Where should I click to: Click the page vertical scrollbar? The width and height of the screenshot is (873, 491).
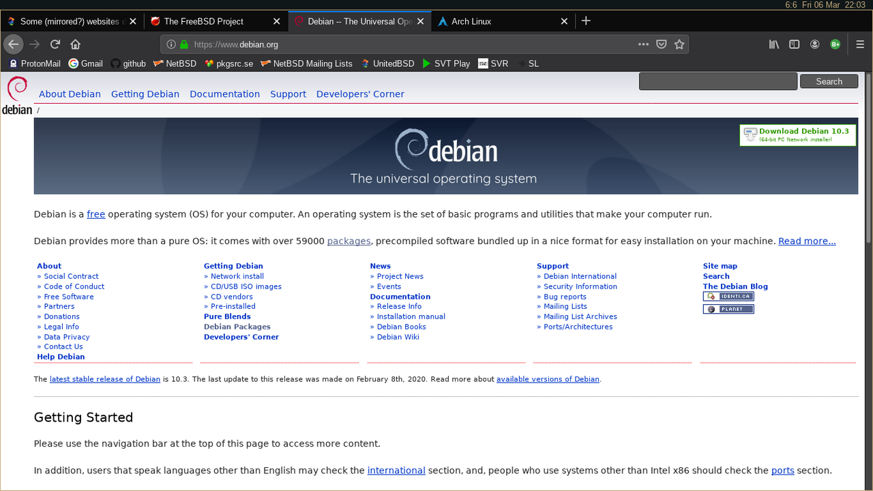click(868, 157)
